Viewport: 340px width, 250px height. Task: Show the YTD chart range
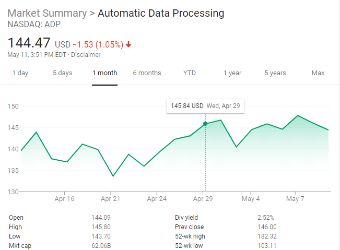[x=190, y=73]
